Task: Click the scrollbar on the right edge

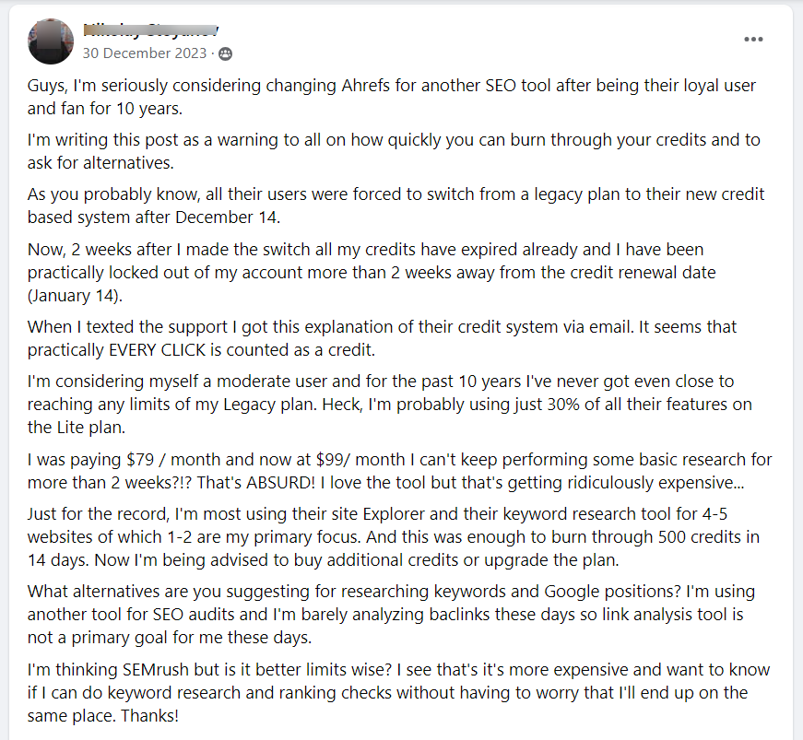Action: [798, 369]
